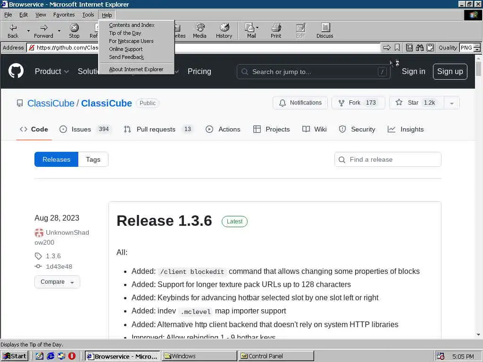Open the Media toolbar button
The height and width of the screenshot is (362, 483).
pyautogui.click(x=200, y=31)
